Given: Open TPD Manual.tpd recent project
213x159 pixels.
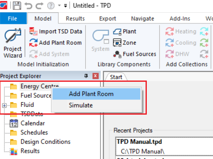Looking at the screenshot, I should tap(139, 142).
